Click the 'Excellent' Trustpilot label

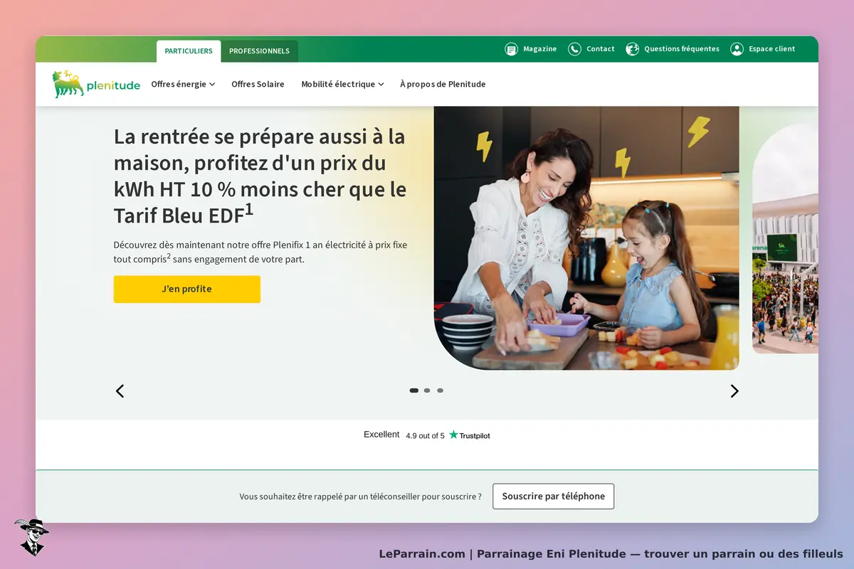coord(381,435)
